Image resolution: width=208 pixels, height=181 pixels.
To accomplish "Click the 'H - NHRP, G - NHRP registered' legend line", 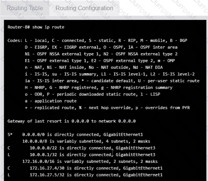I will point(99,87).
